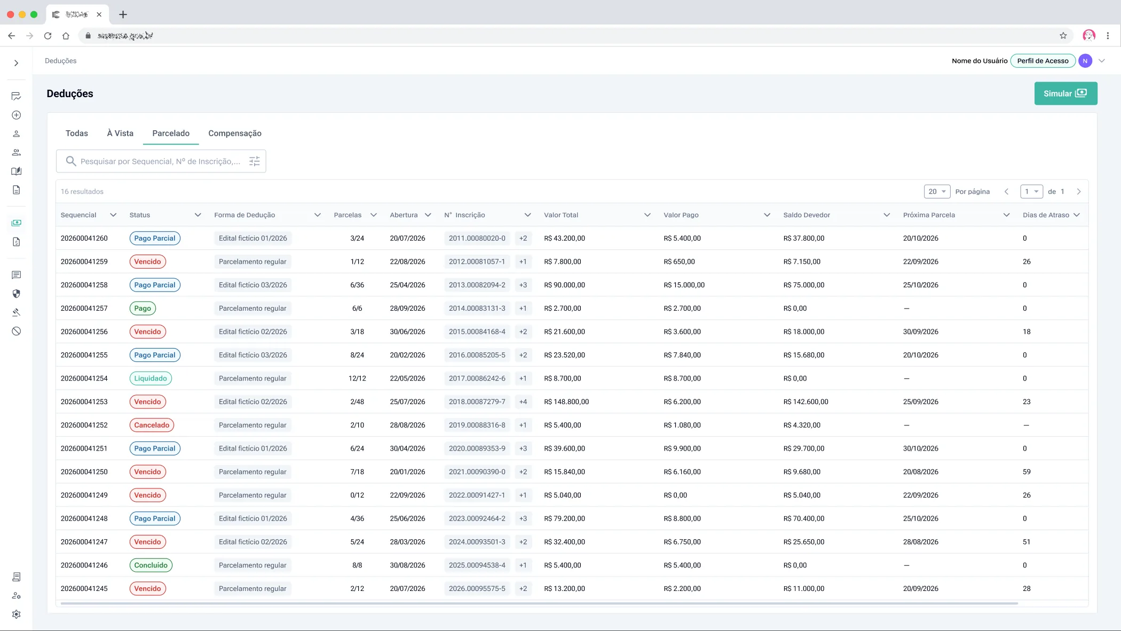The width and height of the screenshot is (1121, 631).
Task: Open the blocked circle icon in the sidebar
Action: [x=17, y=331]
